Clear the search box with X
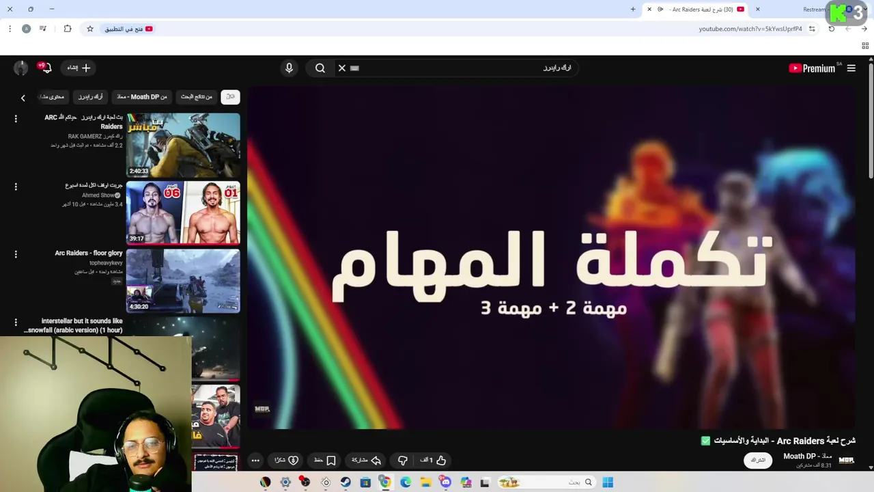The height and width of the screenshot is (492, 874). tap(342, 68)
